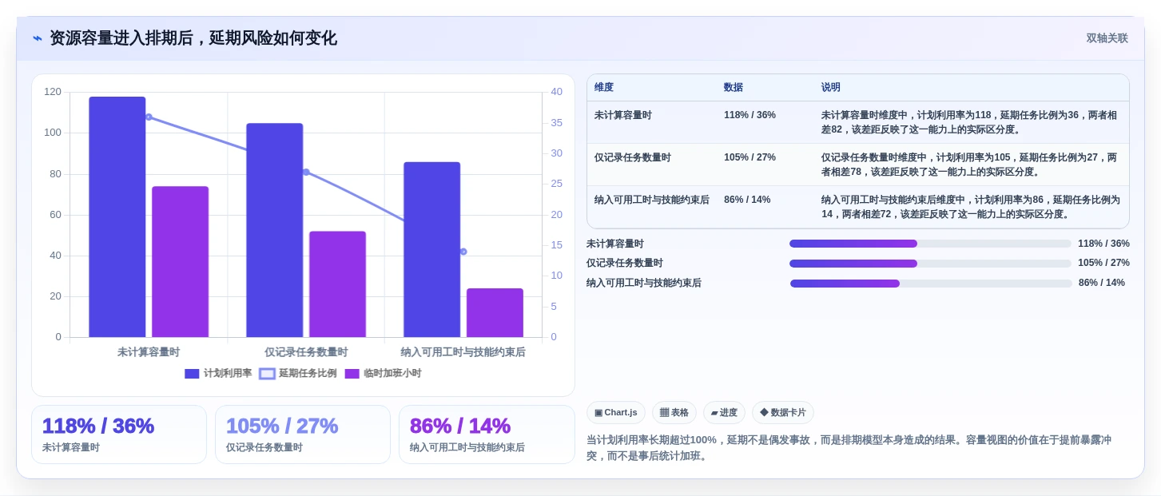Toggle 临时加班小时 legend item
The image size is (1161, 496).
383,373
